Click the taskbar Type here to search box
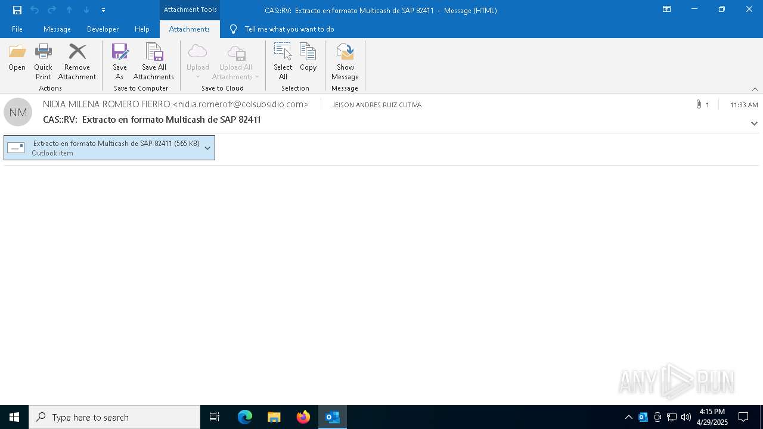Viewport: 763px width, 429px height. 114,417
